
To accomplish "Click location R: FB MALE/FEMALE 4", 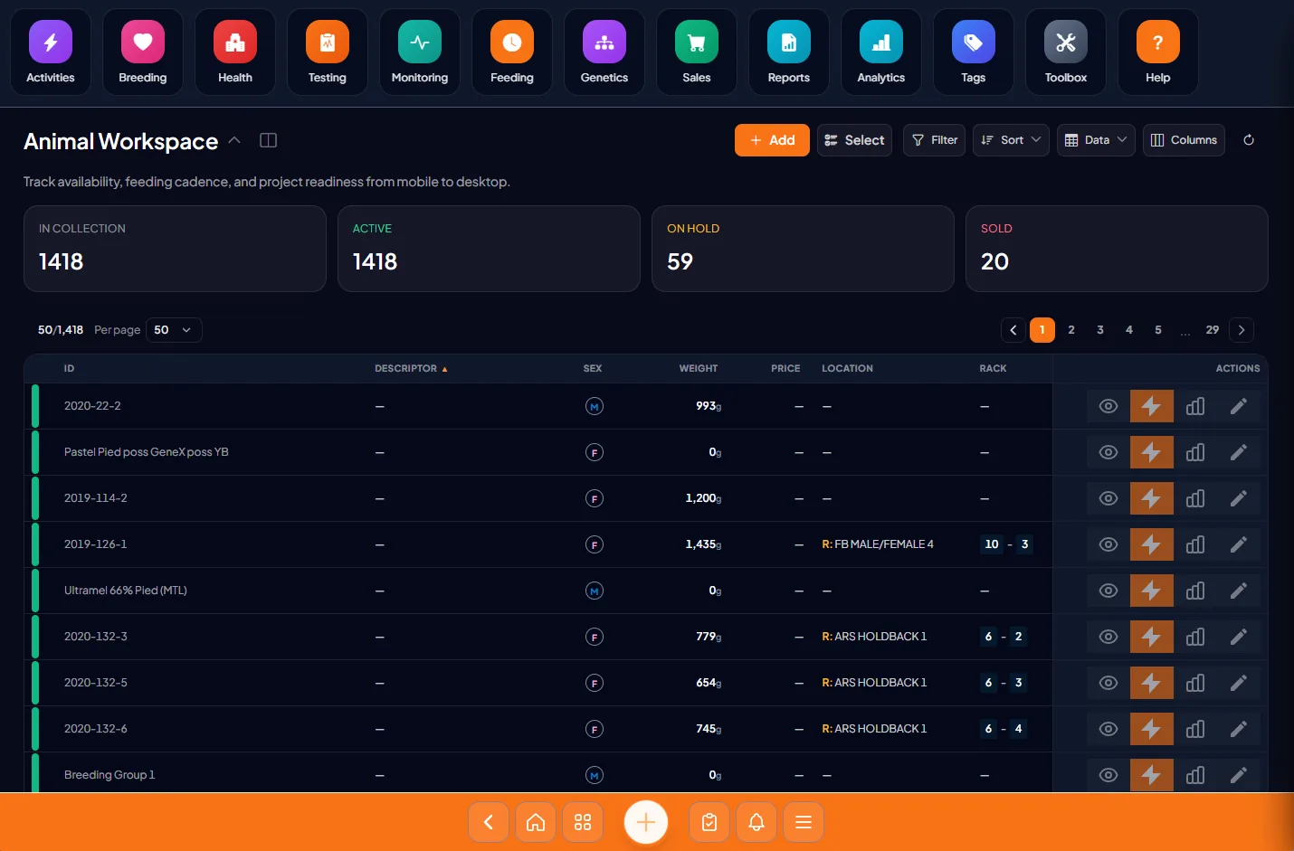I will point(878,544).
